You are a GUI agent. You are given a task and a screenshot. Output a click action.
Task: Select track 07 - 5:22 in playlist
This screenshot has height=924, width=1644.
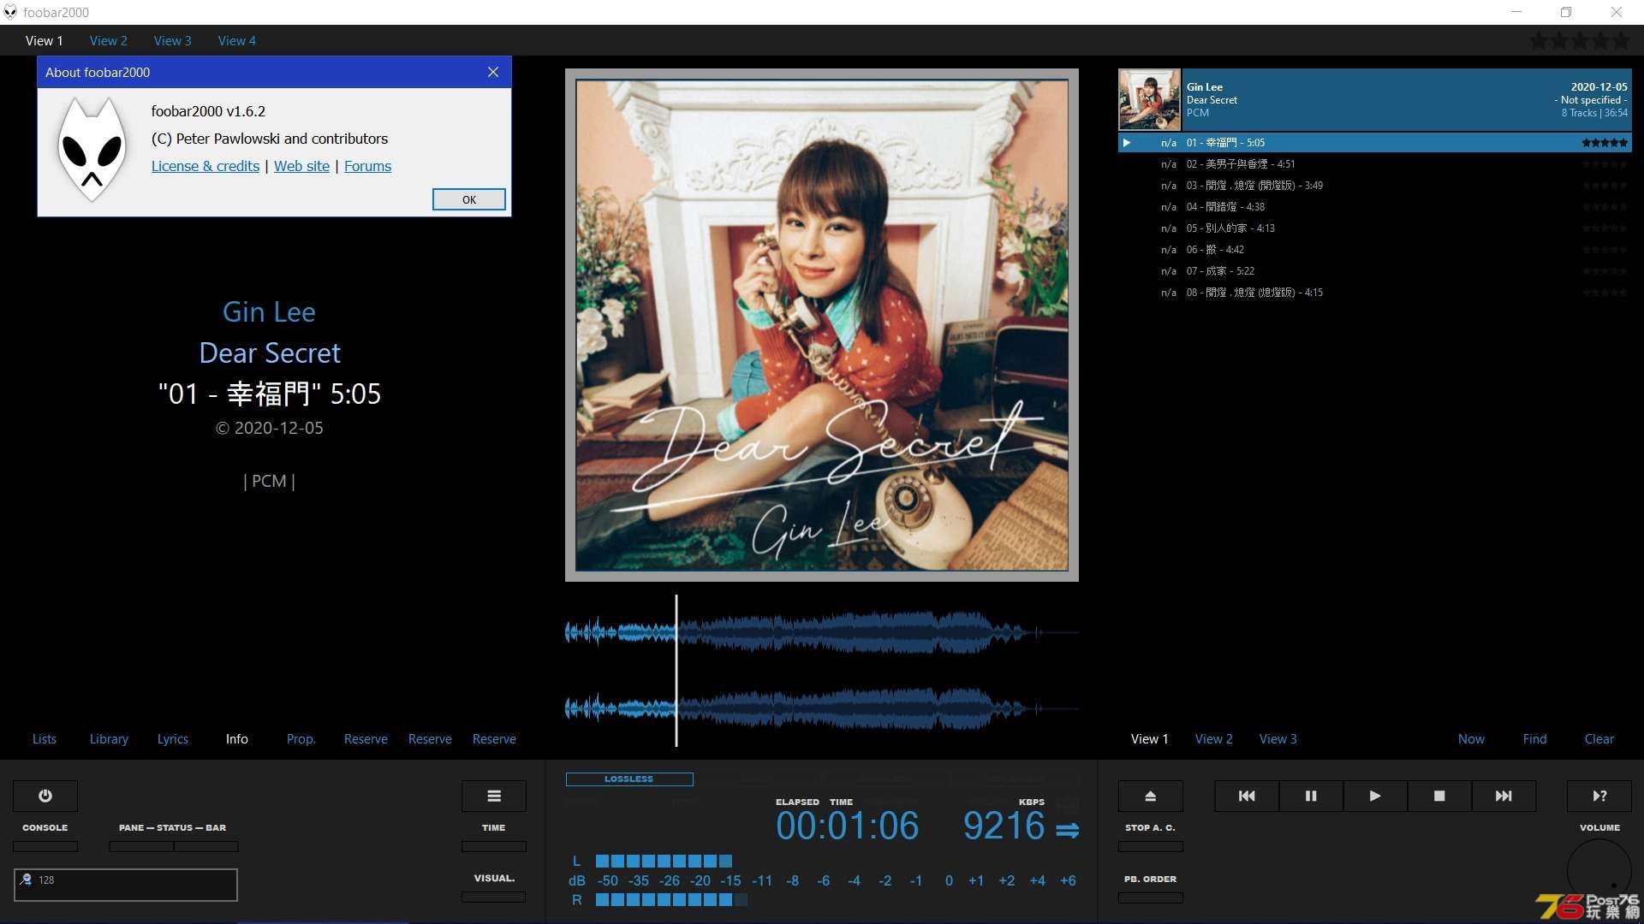[1375, 271]
